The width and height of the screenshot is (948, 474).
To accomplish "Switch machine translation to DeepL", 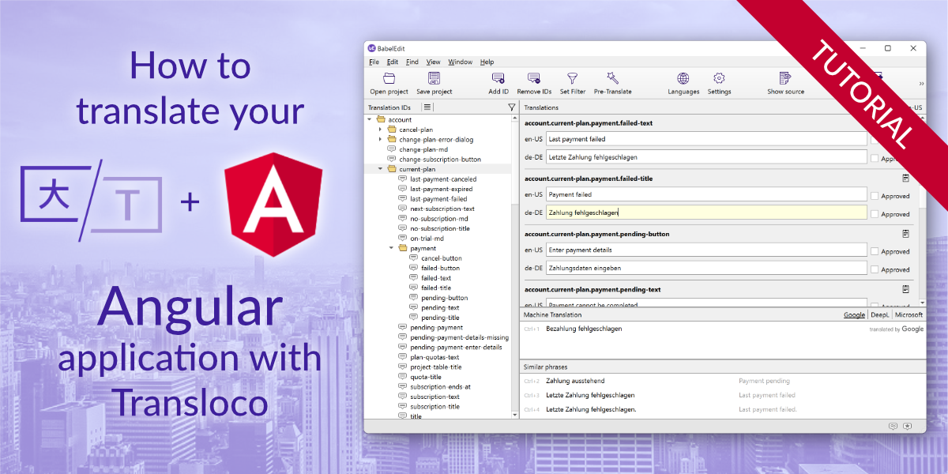I will pyautogui.click(x=879, y=314).
